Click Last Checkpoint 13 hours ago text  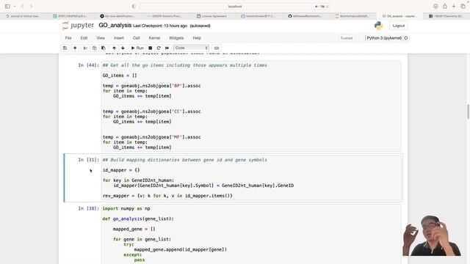click(x=160, y=26)
